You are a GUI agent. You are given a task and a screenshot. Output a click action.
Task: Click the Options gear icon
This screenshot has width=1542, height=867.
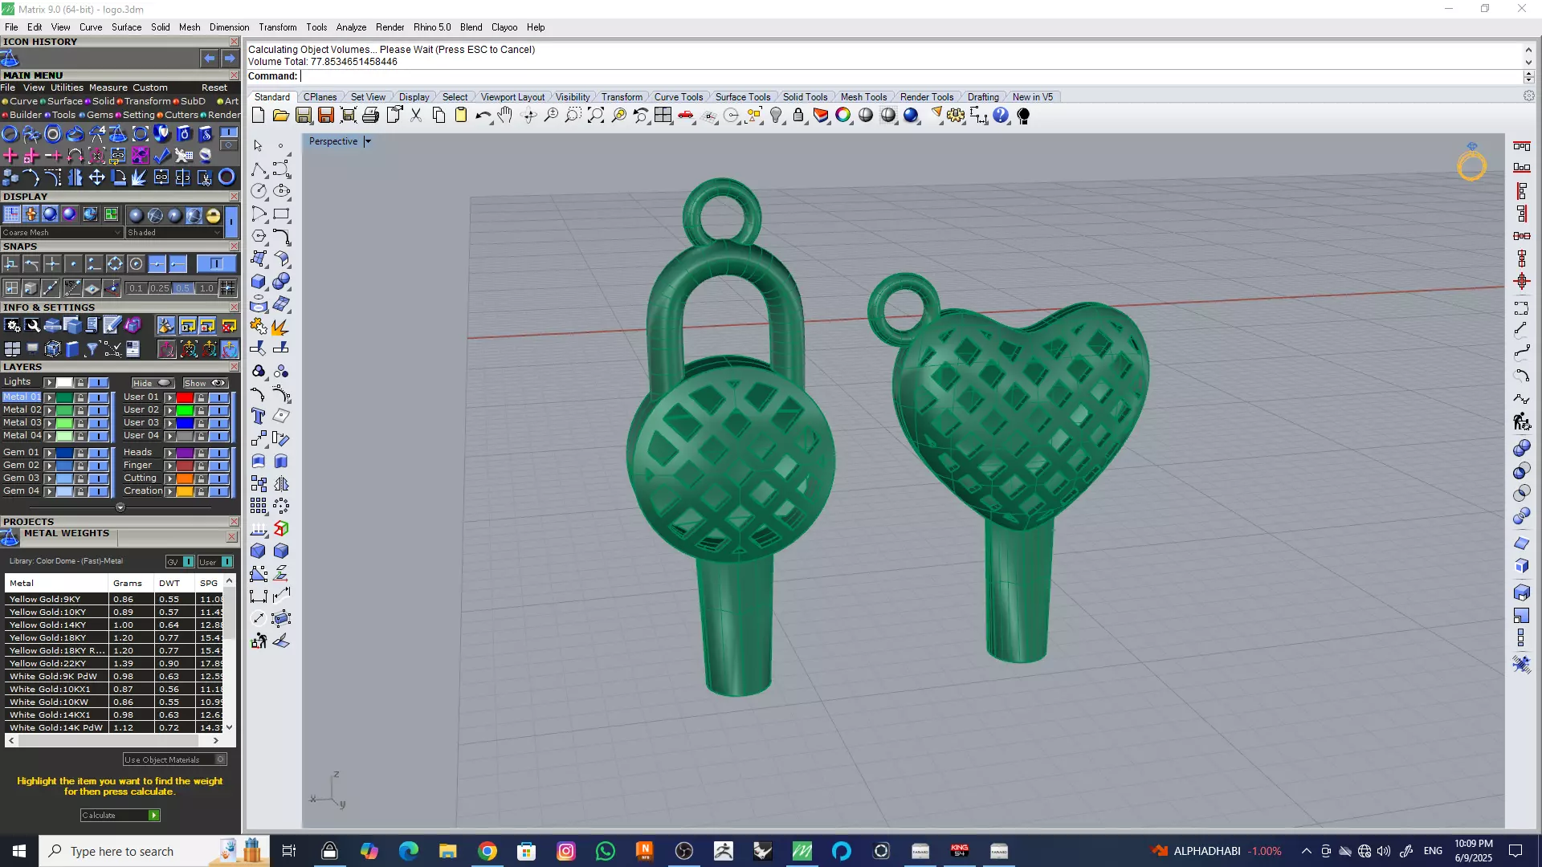(x=956, y=116)
